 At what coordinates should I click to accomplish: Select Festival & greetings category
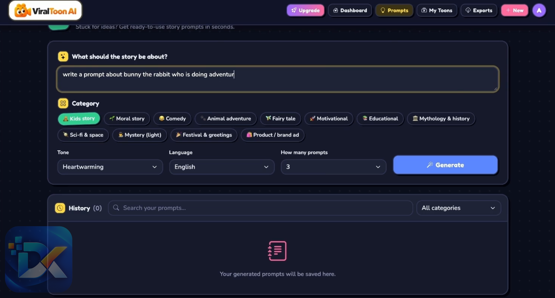pyautogui.click(x=204, y=135)
